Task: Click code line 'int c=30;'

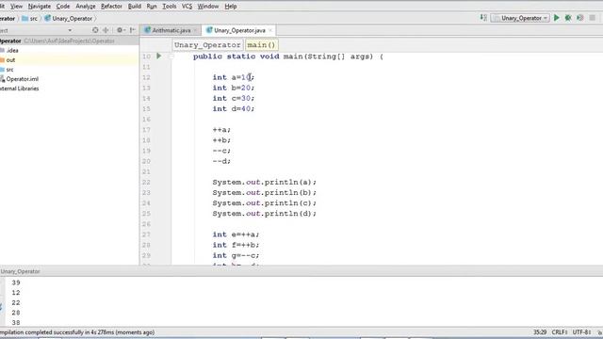Action: 234,98
